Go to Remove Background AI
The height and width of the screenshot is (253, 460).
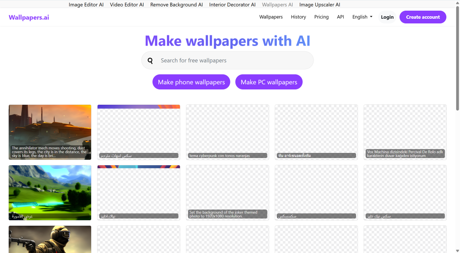[176, 5]
